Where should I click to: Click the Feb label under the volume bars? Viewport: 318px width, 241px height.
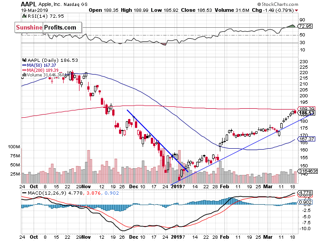[x=224, y=186]
